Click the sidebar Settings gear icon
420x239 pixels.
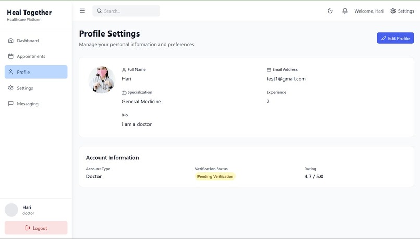point(11,88)
